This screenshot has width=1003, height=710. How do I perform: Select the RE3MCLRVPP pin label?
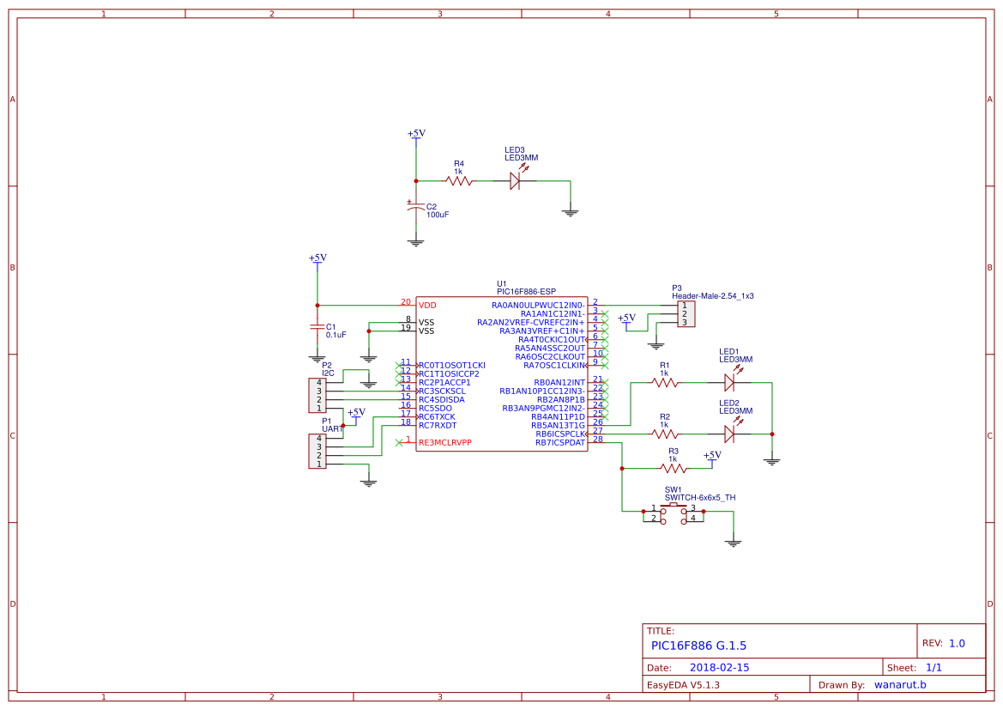(444, 442)
